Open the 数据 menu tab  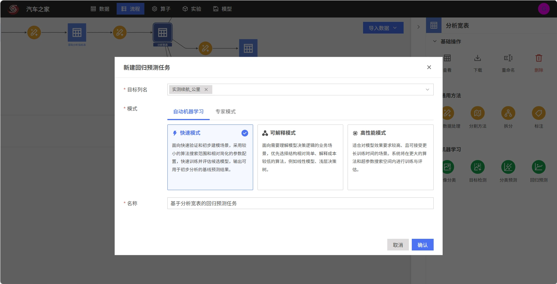coord(100,9)
